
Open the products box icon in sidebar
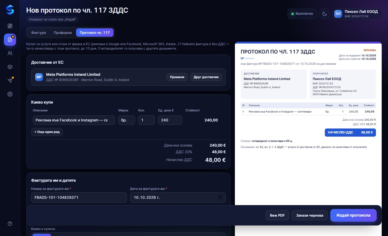click(10, 67)
